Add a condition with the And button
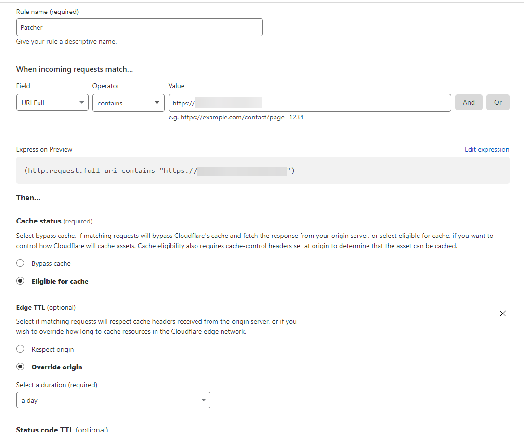This screenshot has height=432, width=524. 469,102
